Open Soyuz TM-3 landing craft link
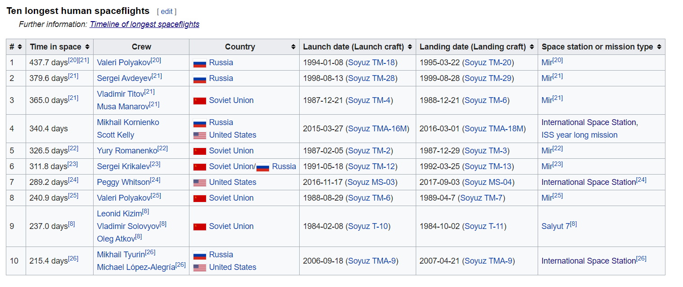The image size is (683, 287). point(486,151)
